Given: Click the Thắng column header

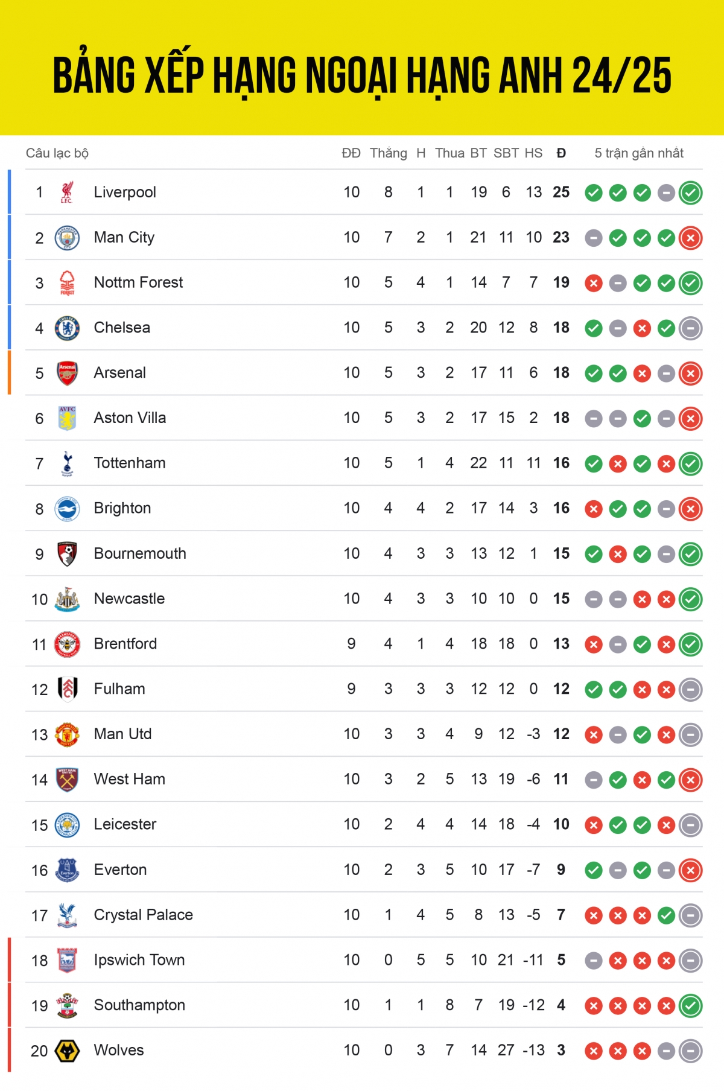Looking at the screenshot, I should 389,153.
